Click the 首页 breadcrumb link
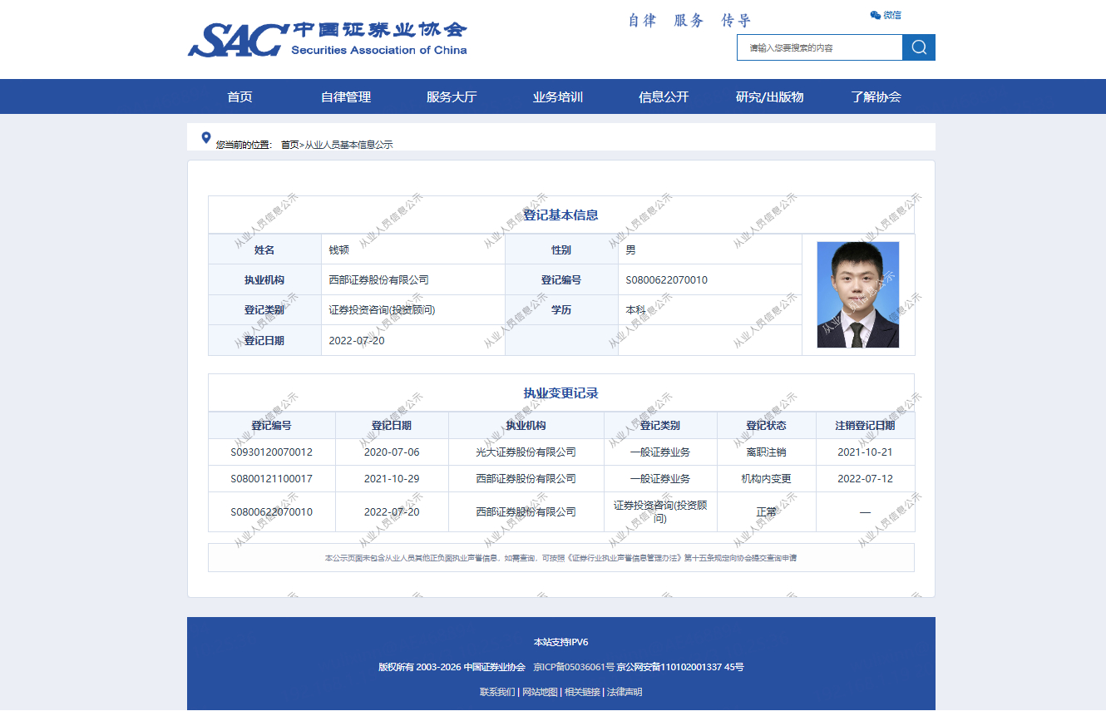This screenshot has height=721, width=1106. click(x=289, y=145)
